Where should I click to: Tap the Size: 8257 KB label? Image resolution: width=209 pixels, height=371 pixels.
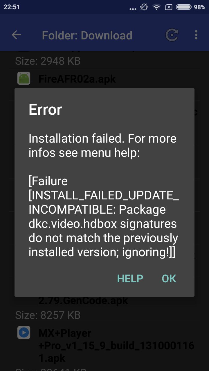48,315
